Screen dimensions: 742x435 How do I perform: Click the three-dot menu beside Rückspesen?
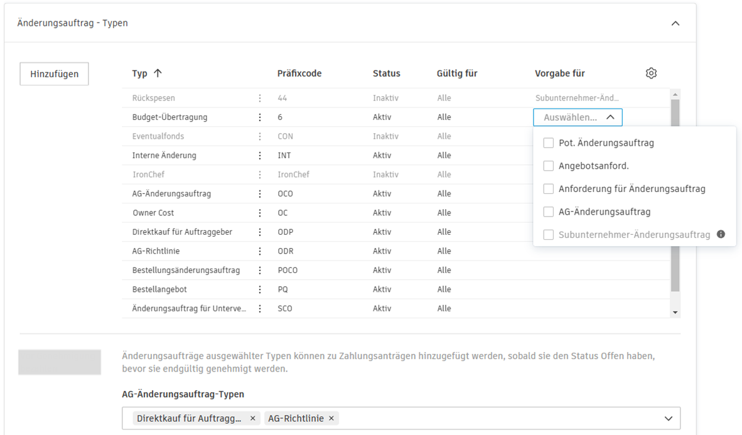coord(259,98)
